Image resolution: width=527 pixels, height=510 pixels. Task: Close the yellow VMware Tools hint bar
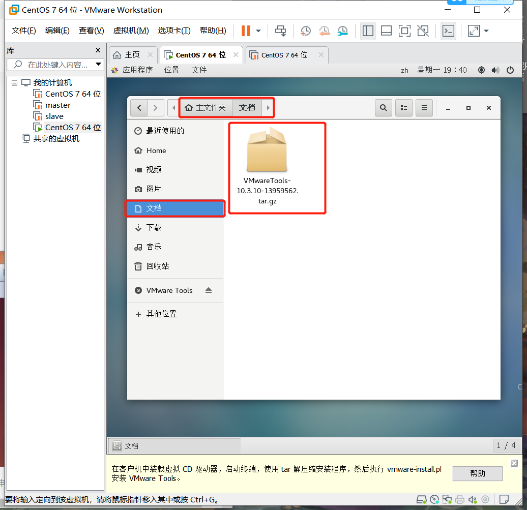(514, 463)
